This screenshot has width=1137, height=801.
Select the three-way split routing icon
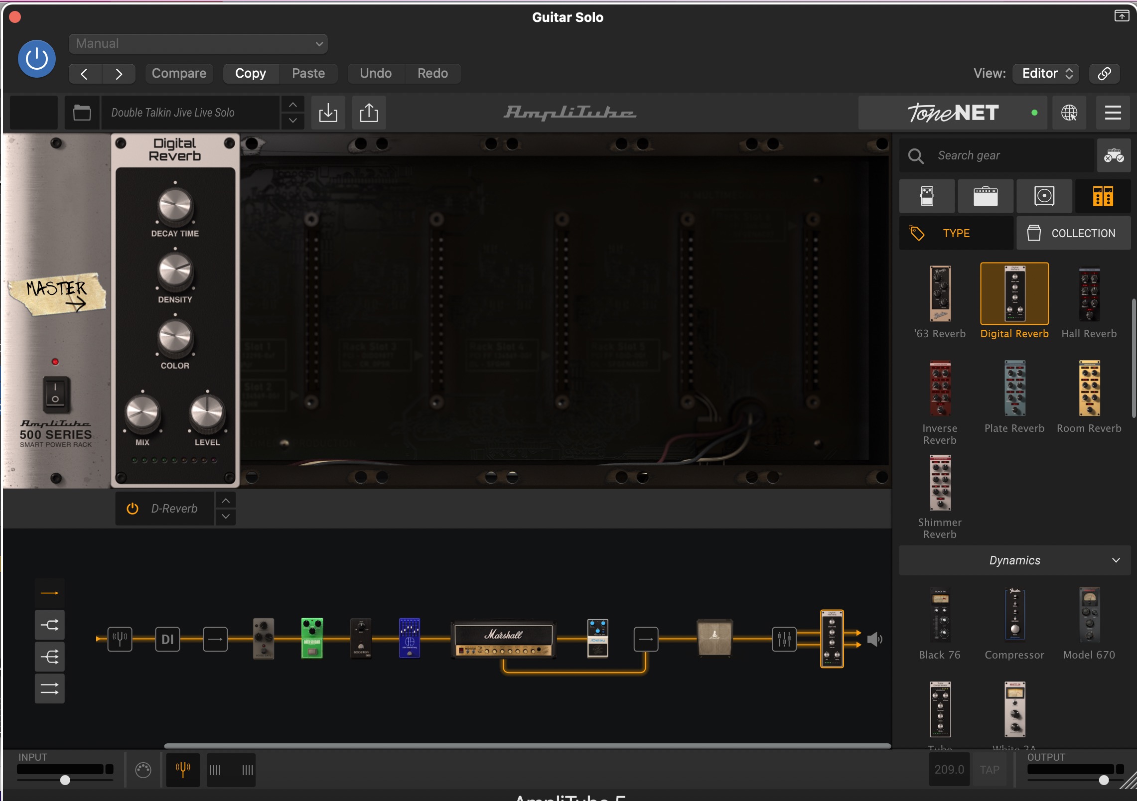(49, 657)
